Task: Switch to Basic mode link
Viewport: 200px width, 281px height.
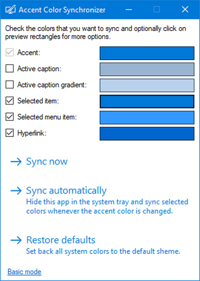Action: pyautogui.click(x=24, y=272)
